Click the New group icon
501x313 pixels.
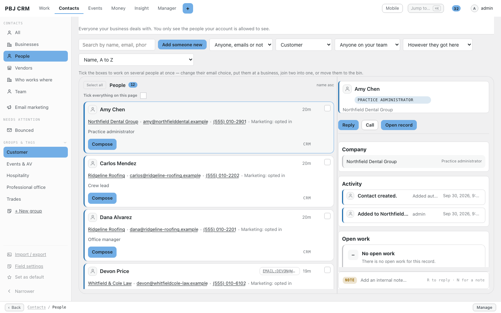tap(9, 211)
